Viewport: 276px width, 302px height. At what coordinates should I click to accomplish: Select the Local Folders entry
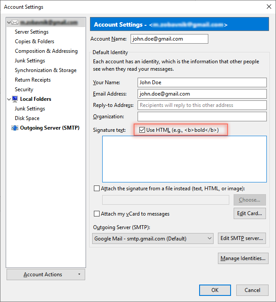point(36,99)
